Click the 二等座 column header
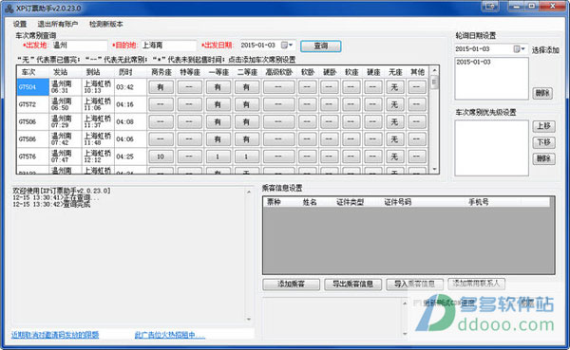The width and height of the screenshot is (570, 350). click(247, 72)
